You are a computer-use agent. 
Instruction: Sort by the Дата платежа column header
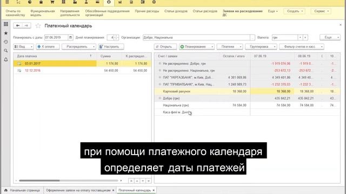55,56
